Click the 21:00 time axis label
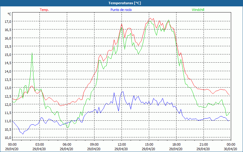243x152 pixels. tap(204, 145)
